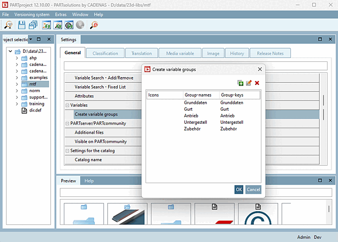The height and width of the screenshot is (242, 338).
Task: Click the Save All multiple floppies icon
Action: (x=33, y=25)
